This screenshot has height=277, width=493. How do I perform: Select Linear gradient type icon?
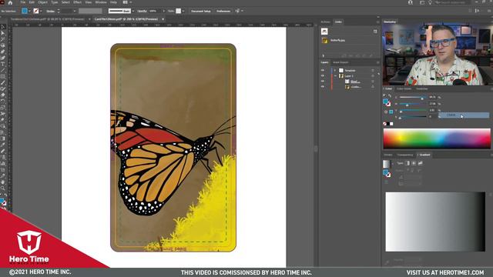(407, 163)
